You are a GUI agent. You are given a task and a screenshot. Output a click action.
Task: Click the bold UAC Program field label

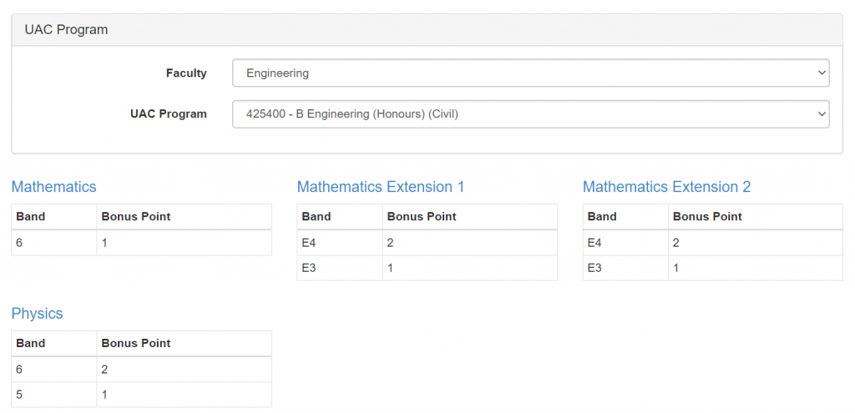click(x=168, y=114)
